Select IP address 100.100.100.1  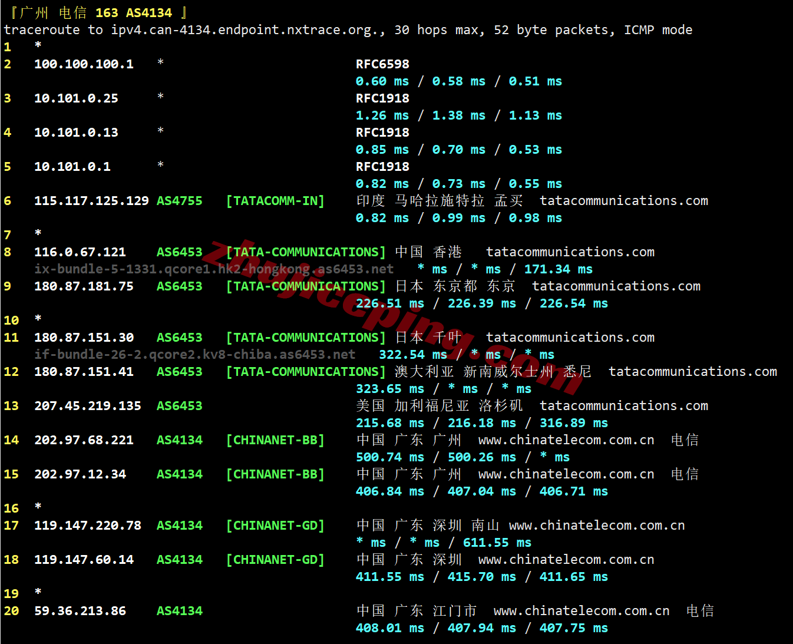pos(84,64)
